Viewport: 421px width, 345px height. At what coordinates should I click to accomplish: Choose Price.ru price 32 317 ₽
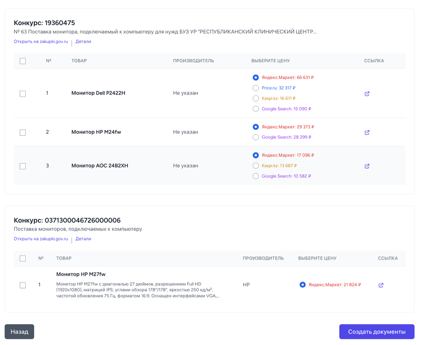(x=256, y=88)
